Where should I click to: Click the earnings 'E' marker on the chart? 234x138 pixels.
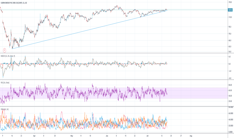[x=5, y=50]
